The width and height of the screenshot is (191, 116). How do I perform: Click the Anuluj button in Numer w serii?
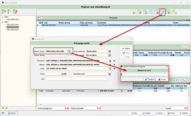coord(162,79)
